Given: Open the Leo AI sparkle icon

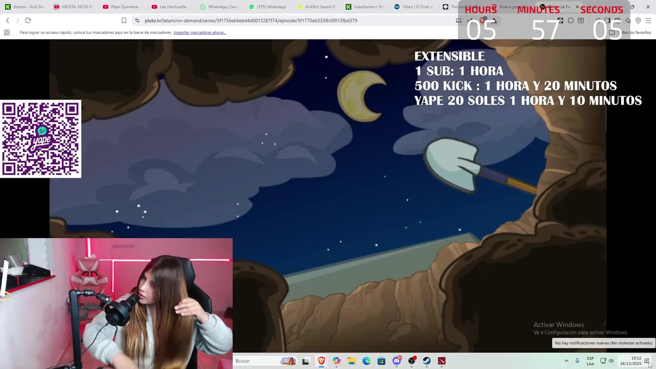Looking at the screenshot, I should 628,20.
